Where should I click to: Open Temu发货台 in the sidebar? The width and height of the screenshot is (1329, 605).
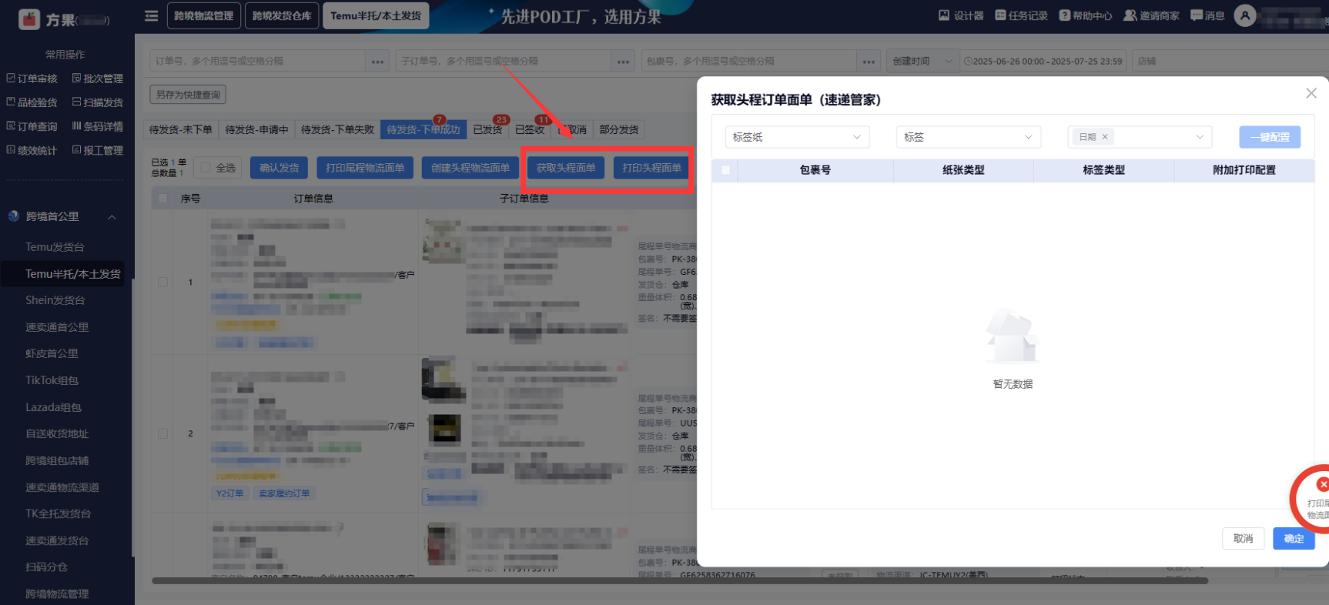[55, 247]
